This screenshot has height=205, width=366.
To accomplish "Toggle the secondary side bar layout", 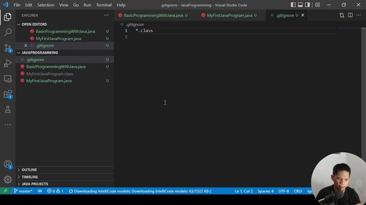I will point(307,5).
